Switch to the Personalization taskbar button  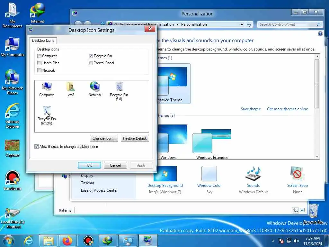(x=148, y=241)
